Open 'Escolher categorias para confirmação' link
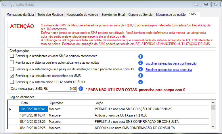Viewport: 222px width, 134px height. 171,63
